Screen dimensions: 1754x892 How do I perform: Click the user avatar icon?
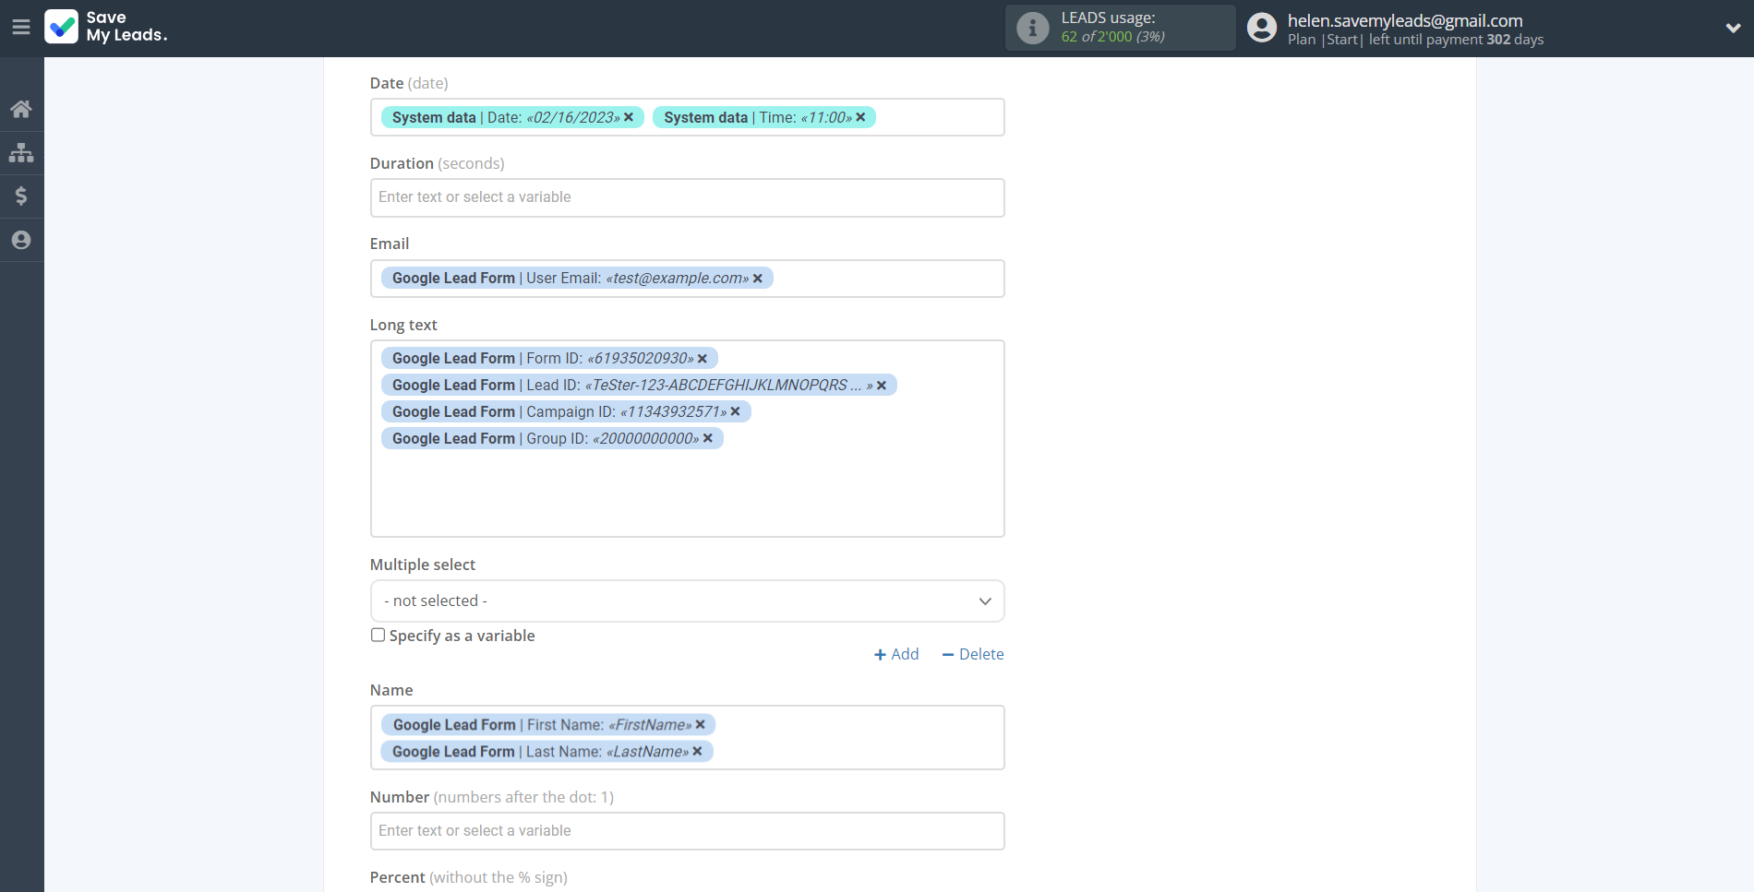(1261, 28)
